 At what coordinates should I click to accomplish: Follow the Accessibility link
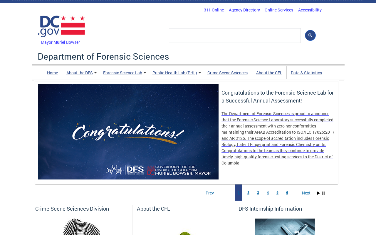310,10
